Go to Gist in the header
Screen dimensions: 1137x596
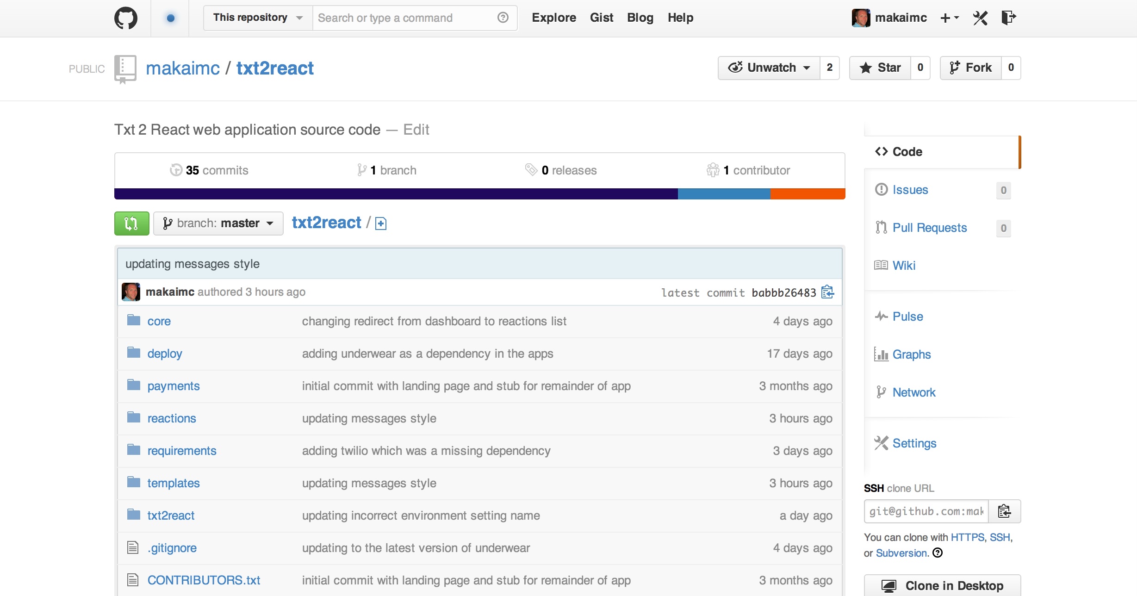click(601, 18)
